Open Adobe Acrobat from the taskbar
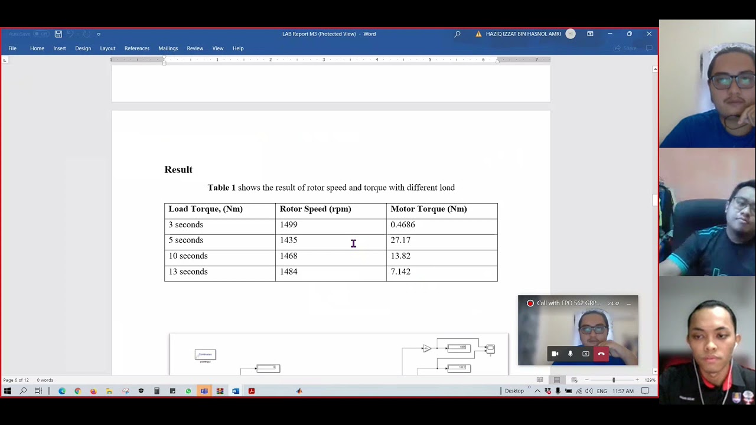 click(x=252, y=391)
